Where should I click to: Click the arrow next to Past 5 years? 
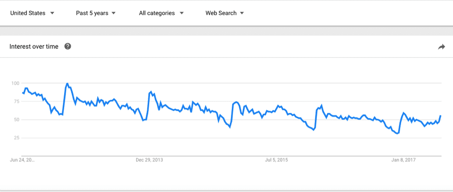click(113, 13)
